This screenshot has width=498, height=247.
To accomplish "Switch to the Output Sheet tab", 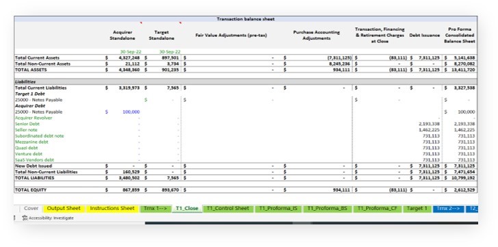I will coord(64,209).
